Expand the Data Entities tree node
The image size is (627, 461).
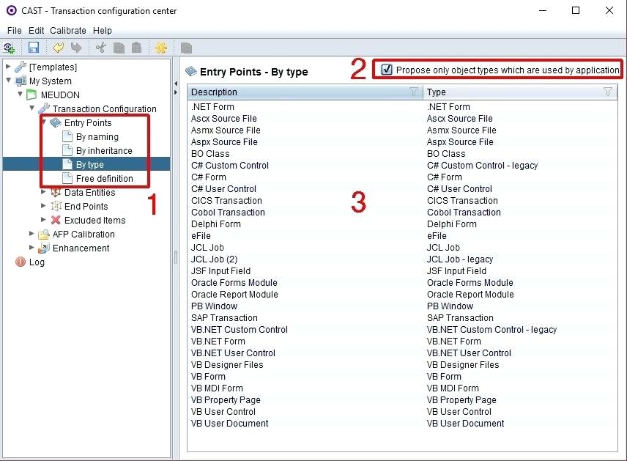(44, 193)
